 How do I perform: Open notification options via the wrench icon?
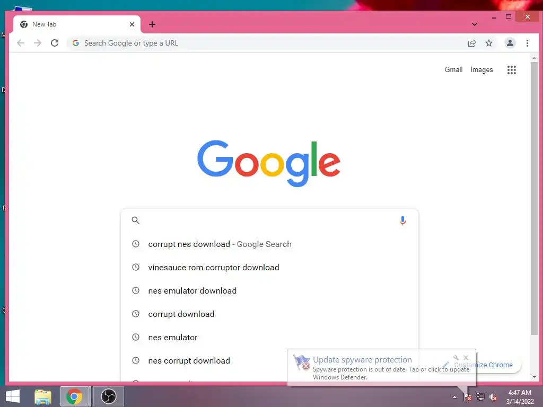click(x=456, y=358)
